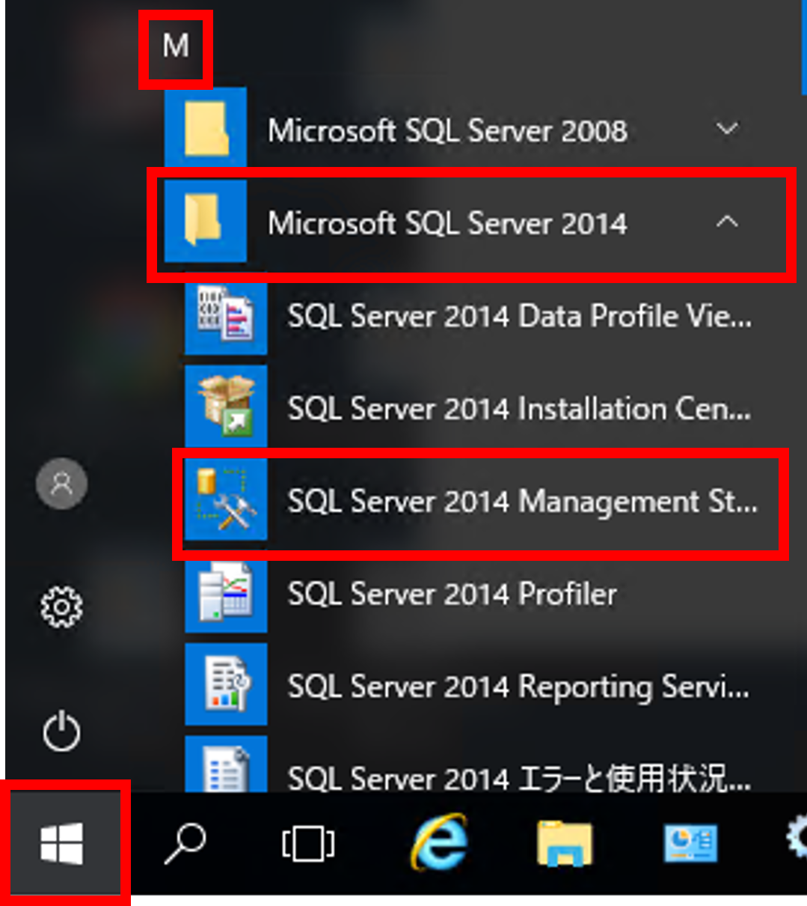Open File Explorer from taskbar
The image size is (807, 906).
[x=565, y=843]
